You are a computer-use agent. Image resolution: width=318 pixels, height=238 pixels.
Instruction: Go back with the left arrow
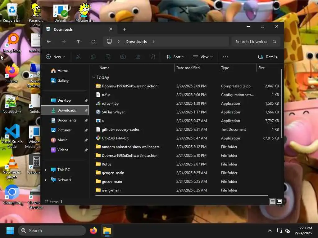click(49, 42)
